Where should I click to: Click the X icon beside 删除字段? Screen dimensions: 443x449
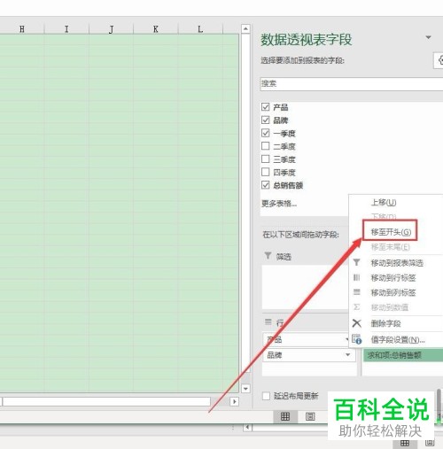357,323
